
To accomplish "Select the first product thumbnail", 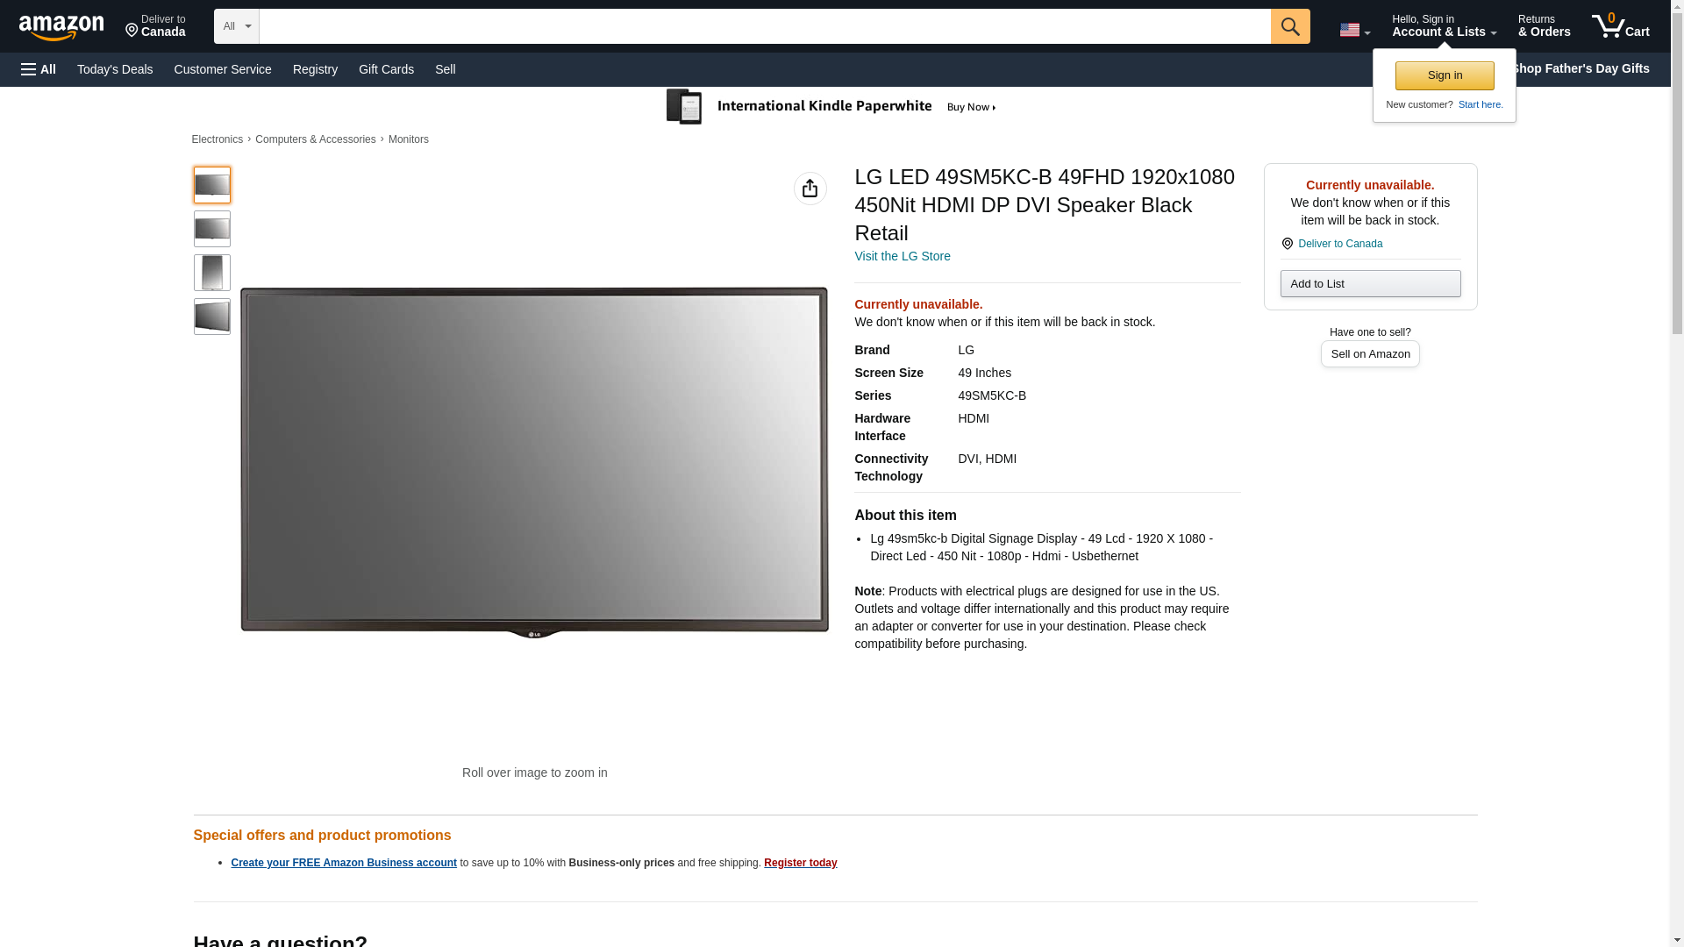I will [x=211, y=185].
